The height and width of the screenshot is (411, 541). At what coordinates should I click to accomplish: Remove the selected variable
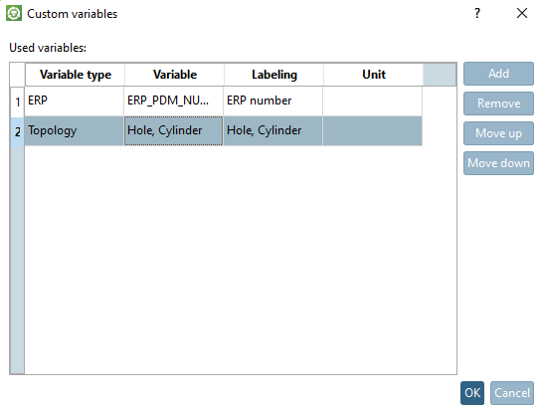point(498,103)
